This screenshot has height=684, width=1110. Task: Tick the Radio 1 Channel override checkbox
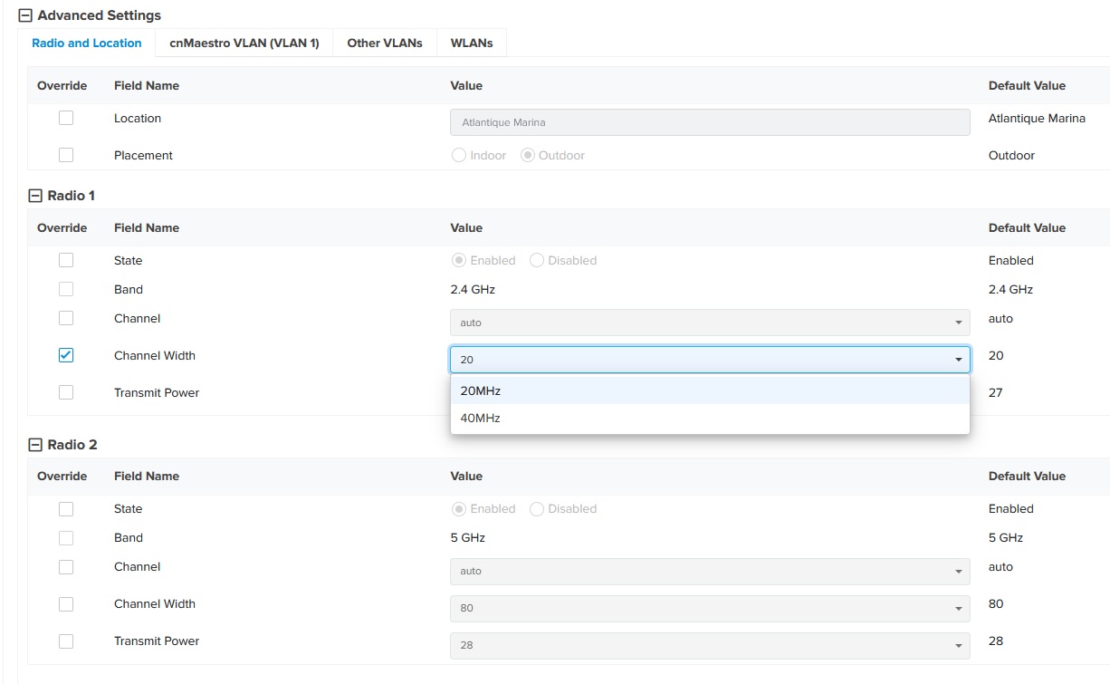[66, 318]
